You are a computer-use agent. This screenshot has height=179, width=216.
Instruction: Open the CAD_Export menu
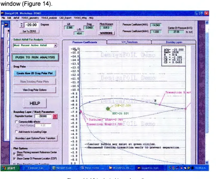click(x=65, y=18)
